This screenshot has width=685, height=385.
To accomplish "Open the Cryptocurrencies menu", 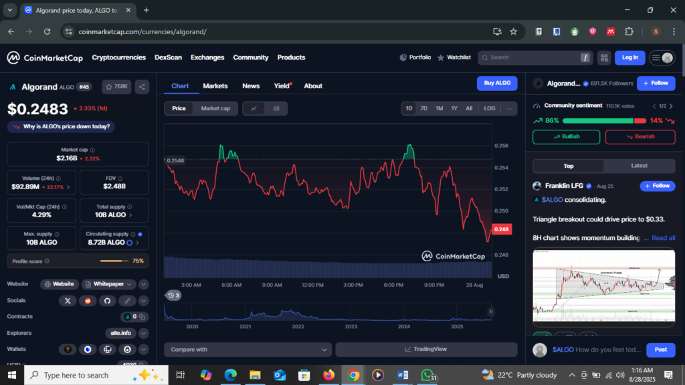I will coord(119,57).
